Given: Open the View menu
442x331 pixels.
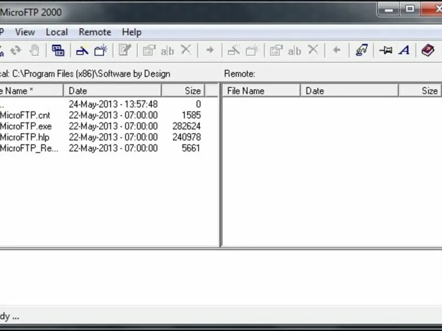Looking at the screenshot, I should (25, 32).
